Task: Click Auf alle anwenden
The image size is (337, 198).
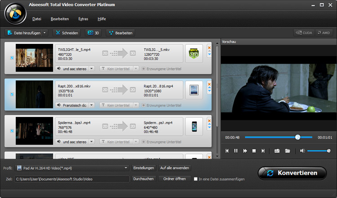Action: (x=174, y=168)
